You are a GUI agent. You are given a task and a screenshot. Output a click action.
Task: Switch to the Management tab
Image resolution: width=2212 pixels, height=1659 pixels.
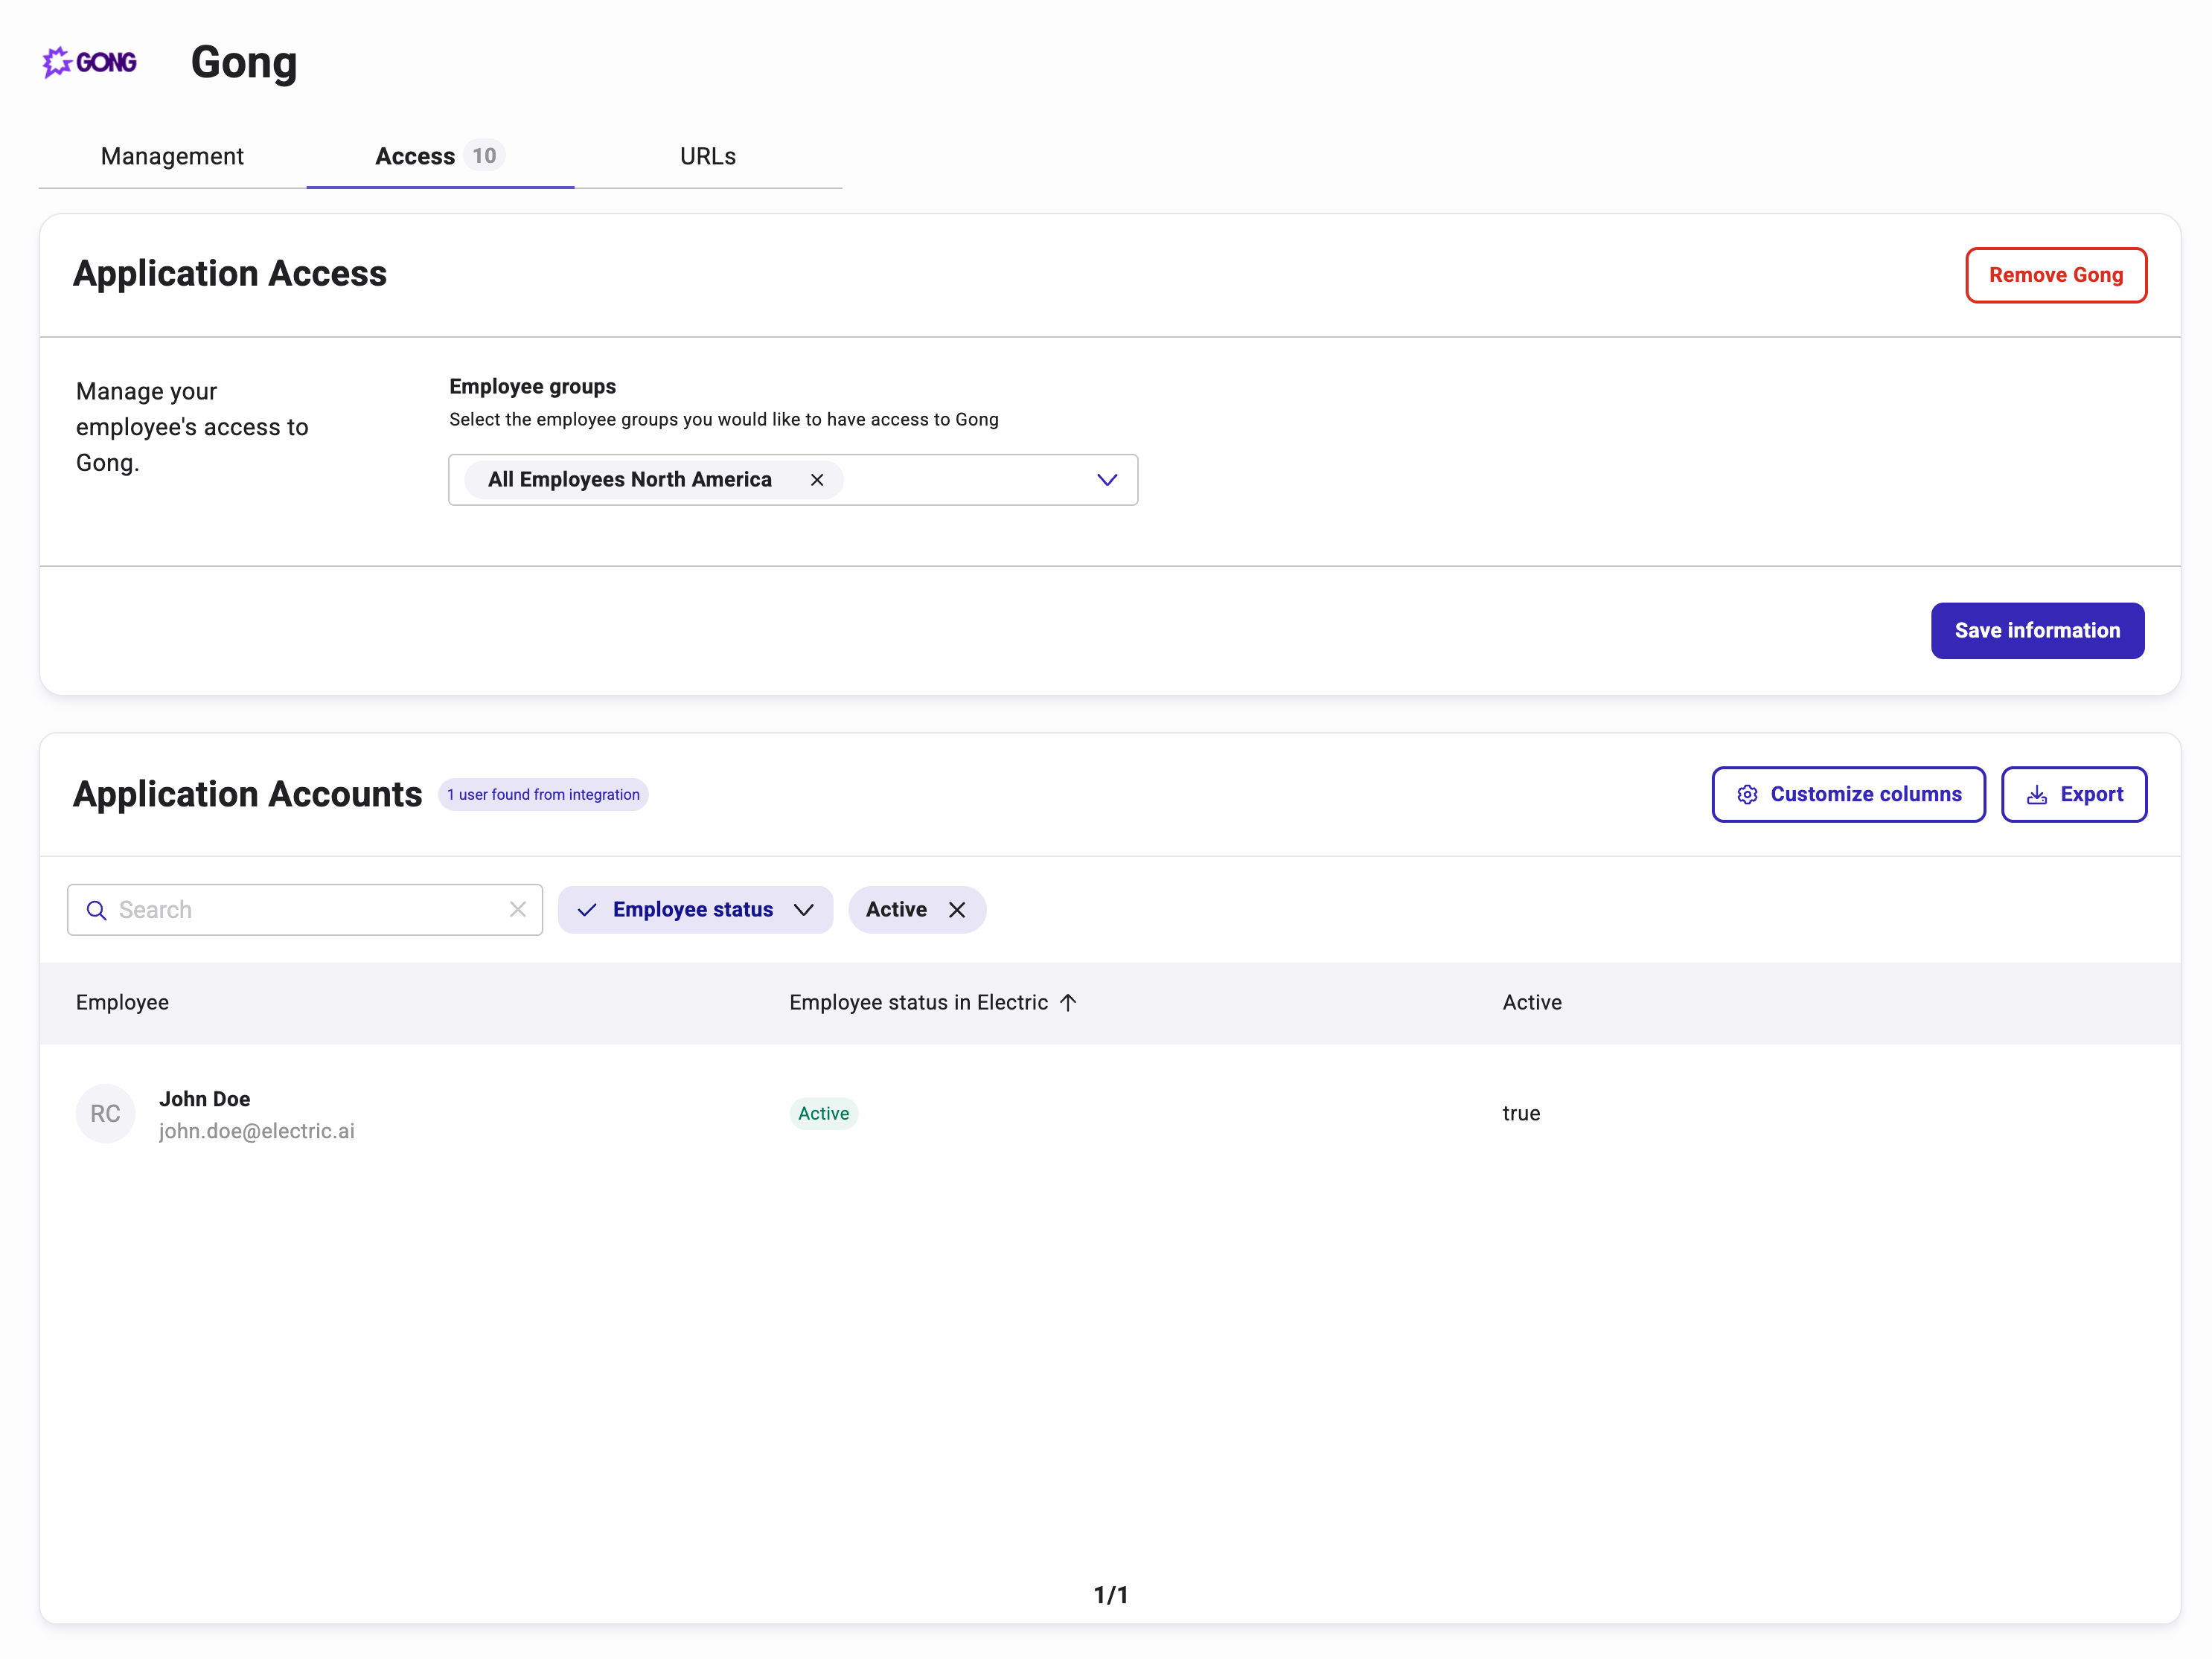(x=172, y=156)
